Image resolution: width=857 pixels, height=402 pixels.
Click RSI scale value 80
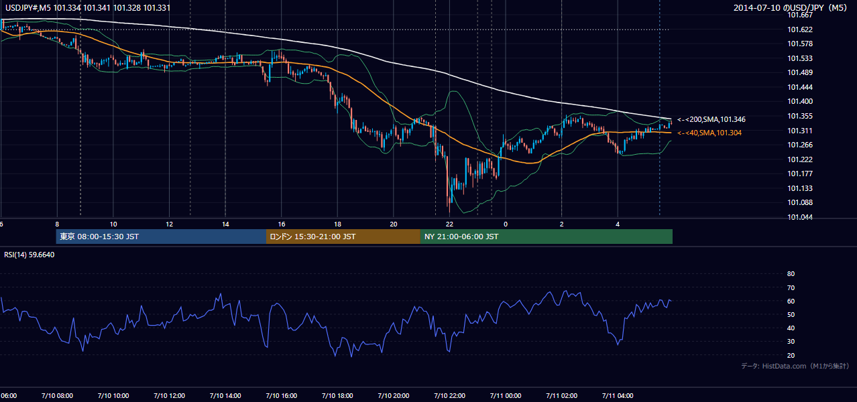point(791,274)
